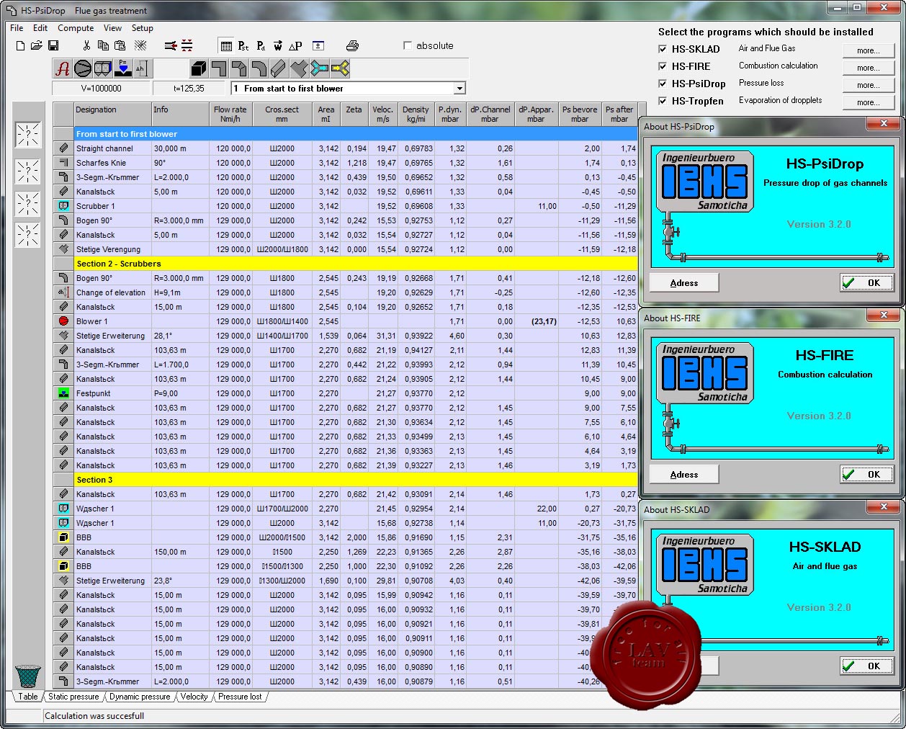
Task: Click Adress in About HS-PsiDrop
Action: [x=684, y=283]
